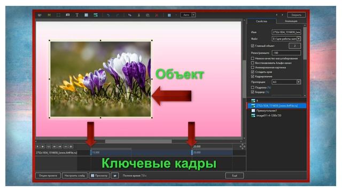Click the Ещё button

point(235,175)
